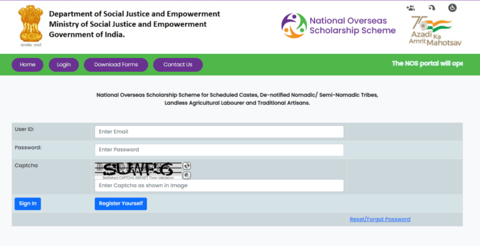
Task: Click the curved arrow icon in header
Action: (x=432, y=8)
